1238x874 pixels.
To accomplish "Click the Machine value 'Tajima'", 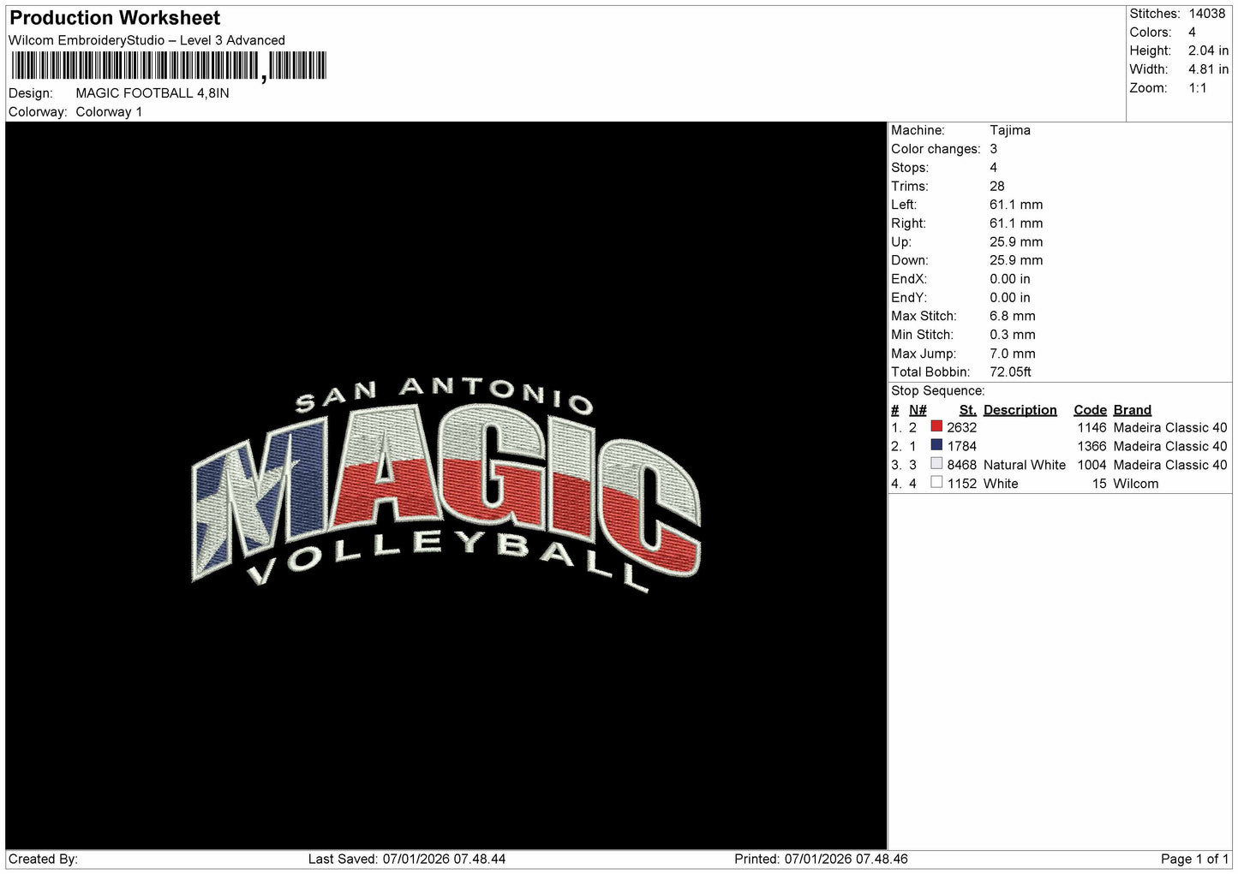I will pos(1010,130).
